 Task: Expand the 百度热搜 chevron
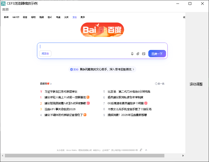pos(51,84)
